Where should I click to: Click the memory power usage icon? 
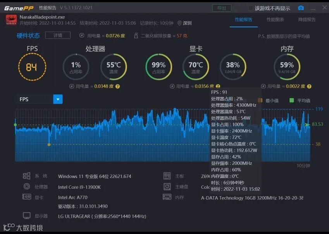coord(263,86)
